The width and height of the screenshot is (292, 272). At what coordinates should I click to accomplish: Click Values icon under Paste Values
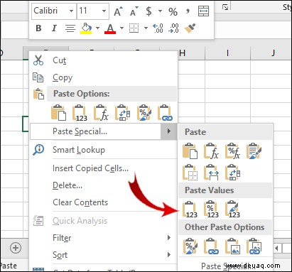(190, 210)
